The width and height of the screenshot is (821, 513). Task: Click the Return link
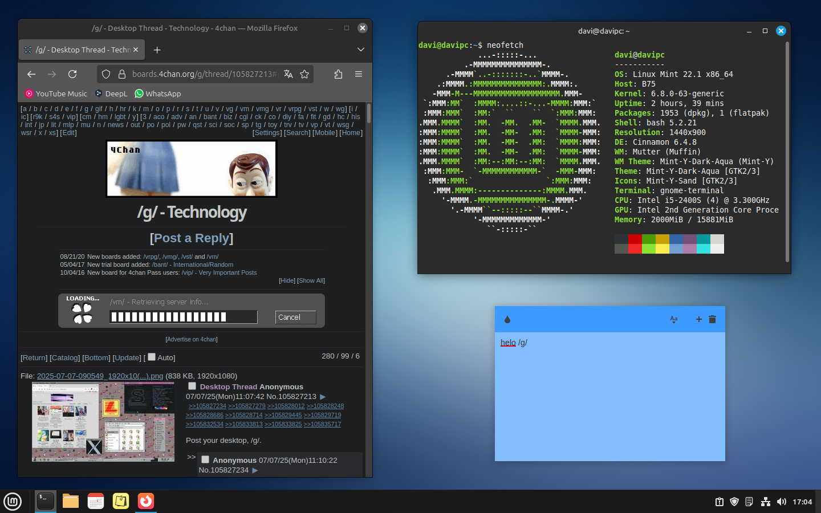[34, 357]
